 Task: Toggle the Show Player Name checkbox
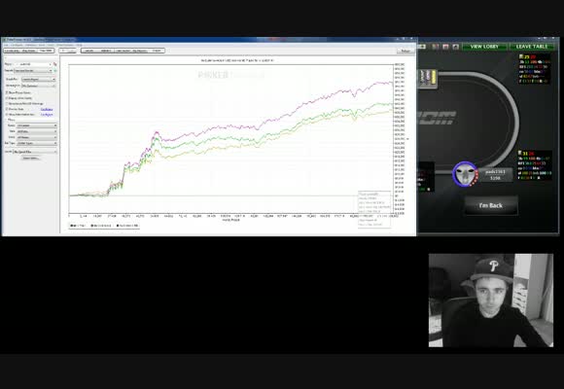pos(7,92)
